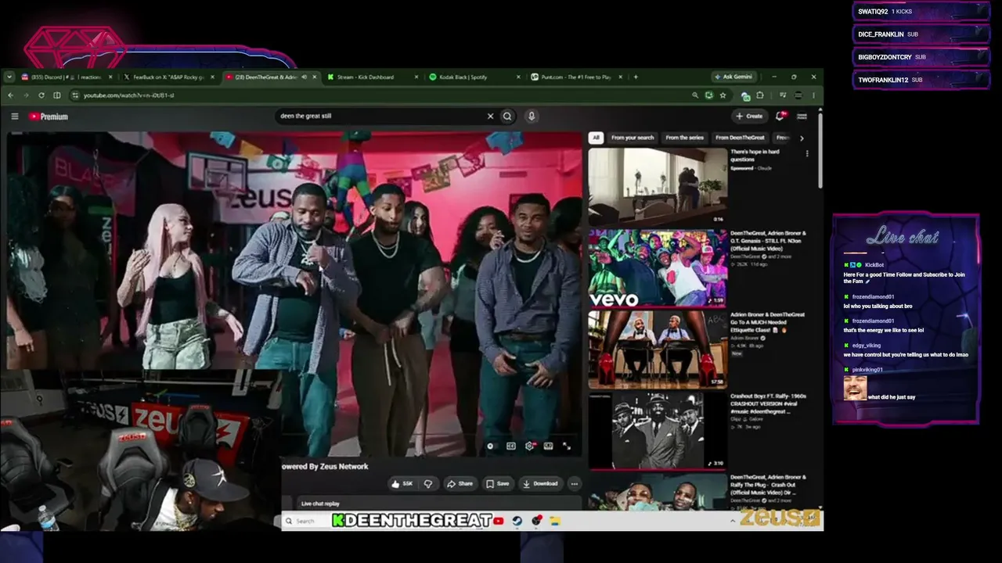Submit search with the magnifier button
The width and height of the screenshot is (1002, 563).
click(x=507, y=117)
